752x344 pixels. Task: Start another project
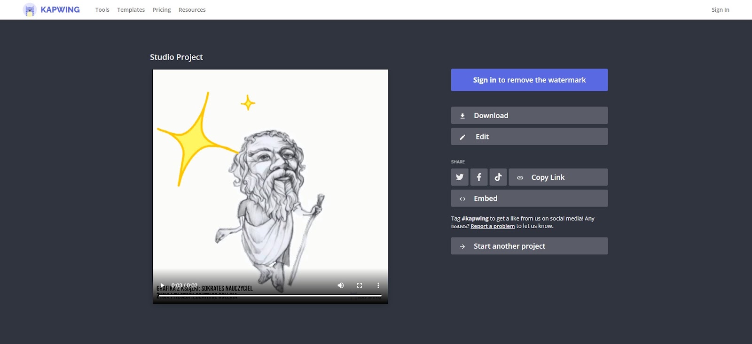tap(529, 246)
